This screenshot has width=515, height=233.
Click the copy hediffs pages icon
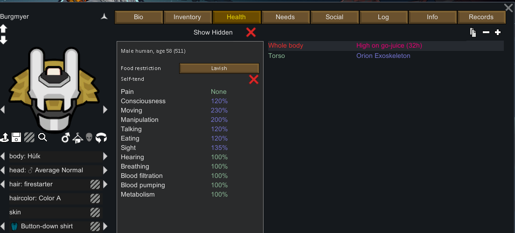tap(473, 32)
